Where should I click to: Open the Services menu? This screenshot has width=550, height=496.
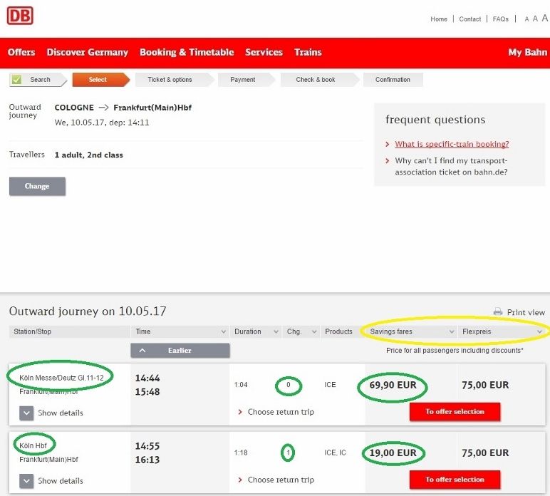(264, 52)
